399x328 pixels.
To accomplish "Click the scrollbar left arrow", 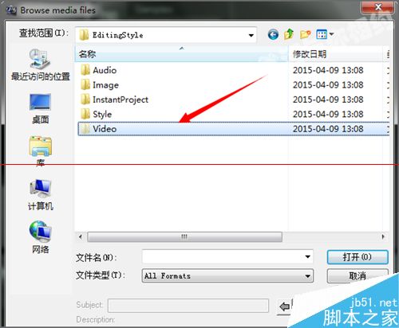I will 81,236.
